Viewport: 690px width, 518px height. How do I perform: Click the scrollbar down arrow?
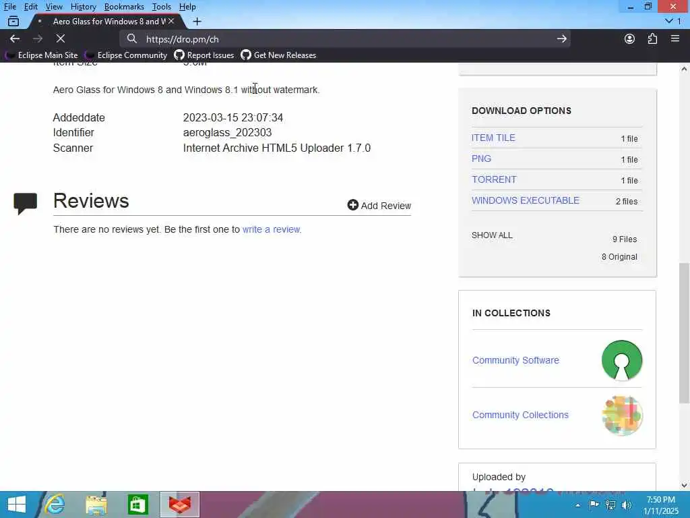pyautogui.click(x=684, y=485)
